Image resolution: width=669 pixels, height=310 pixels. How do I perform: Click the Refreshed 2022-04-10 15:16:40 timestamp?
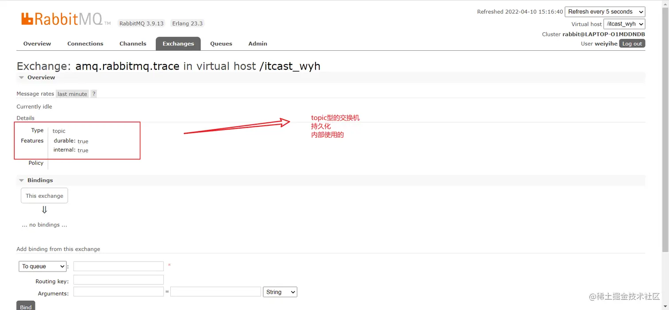coord(520,12)
